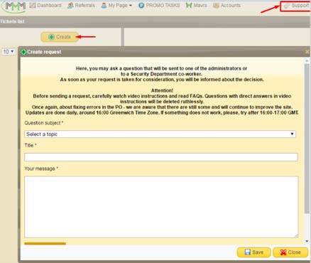Open the Select a topic dropdown

tap(160, 134)
